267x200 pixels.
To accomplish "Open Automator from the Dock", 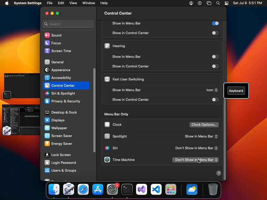I will coord(69,189).
